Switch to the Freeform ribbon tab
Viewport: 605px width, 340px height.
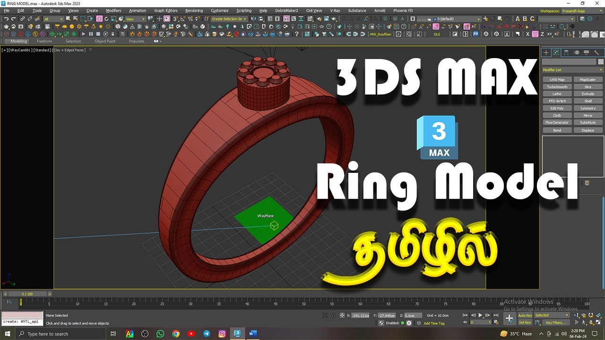(x=44, y=41)
